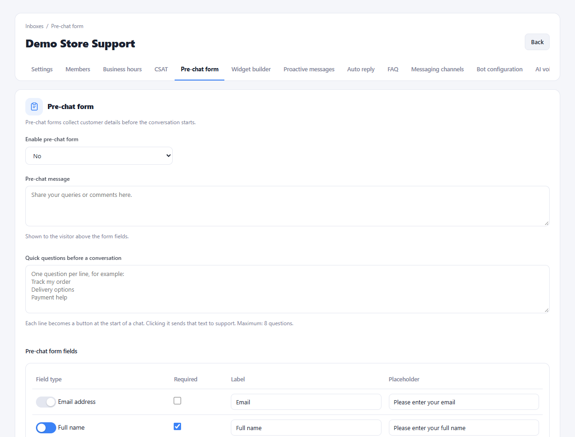This screenshot has width=575, height=437.
Task: Open the Enable pre-chat form dropdown
Action: click(x=99, y=156)
